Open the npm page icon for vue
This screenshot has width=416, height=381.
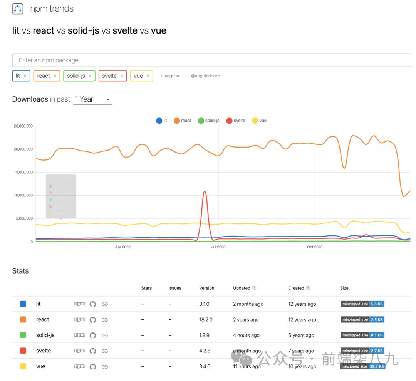click(x=79, y=367)
